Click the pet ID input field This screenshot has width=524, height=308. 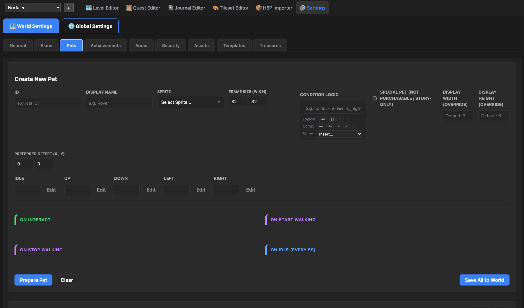[48, 103]
